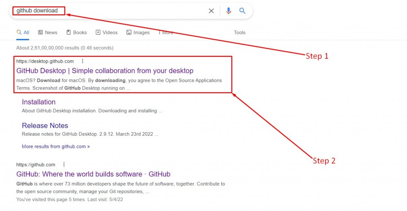Open options menu beside https://github.com URL
Image resolution: width=407 pixels, height=211 pixels.
click(64, 165)
